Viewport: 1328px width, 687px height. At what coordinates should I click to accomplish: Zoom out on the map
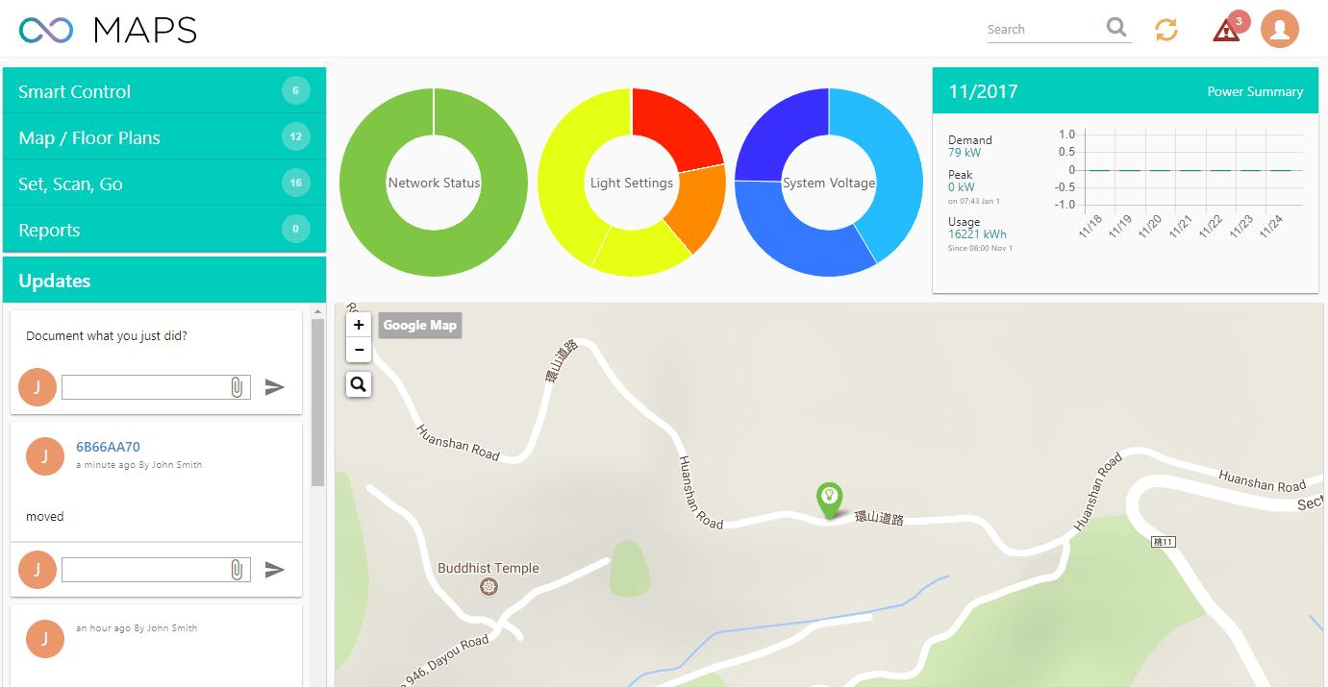(x=359, y=350)
